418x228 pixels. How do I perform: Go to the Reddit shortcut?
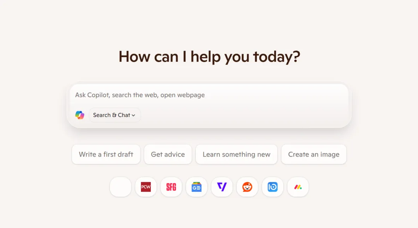[x=247, y=187]
